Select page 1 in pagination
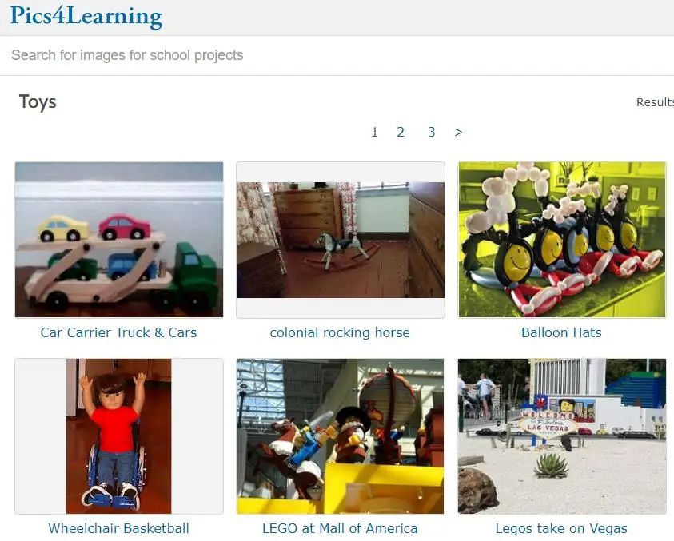Image resolution: width=674 pixels, height=541 pixels. [x=374, y=132]
